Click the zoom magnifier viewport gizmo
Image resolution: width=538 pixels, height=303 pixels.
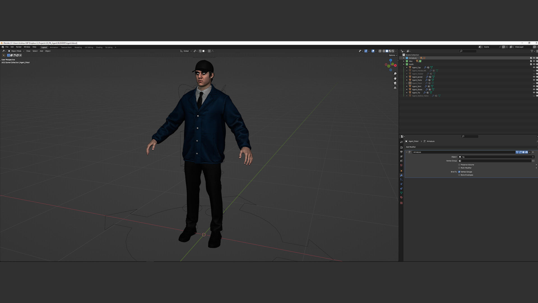(395, 74)
